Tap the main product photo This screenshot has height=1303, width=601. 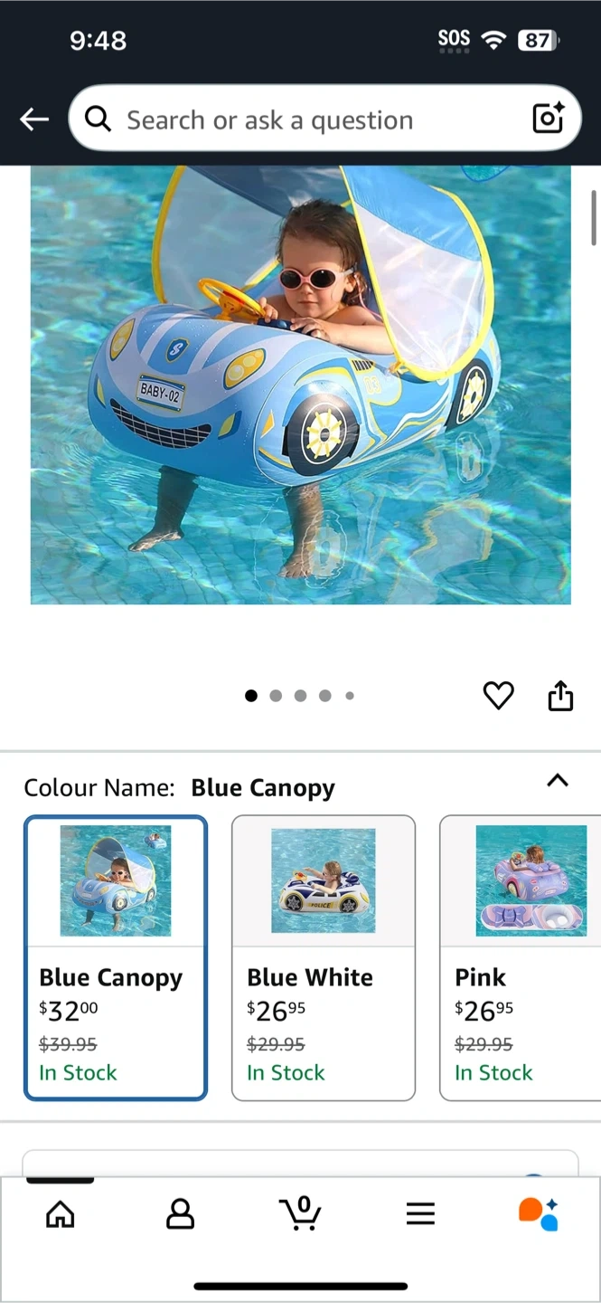tap(301, 385)
